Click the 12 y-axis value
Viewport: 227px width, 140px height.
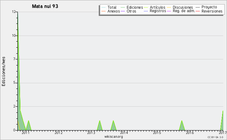pos(14,12)
